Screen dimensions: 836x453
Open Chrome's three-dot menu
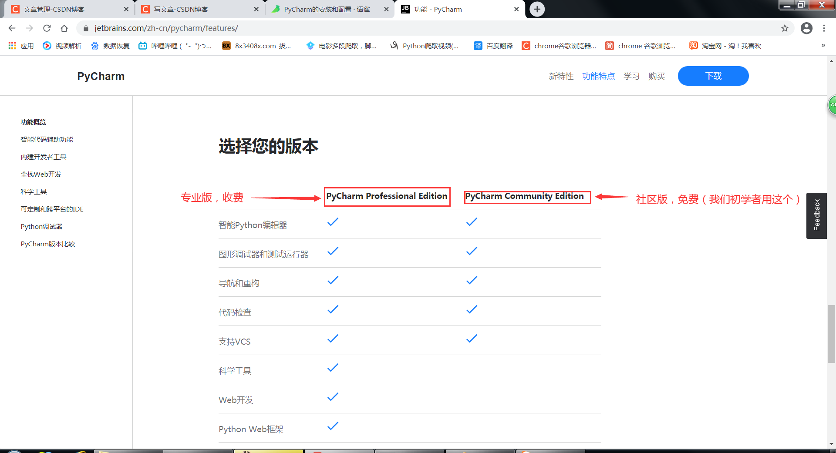pyautogui.click(x=824, y=28)
